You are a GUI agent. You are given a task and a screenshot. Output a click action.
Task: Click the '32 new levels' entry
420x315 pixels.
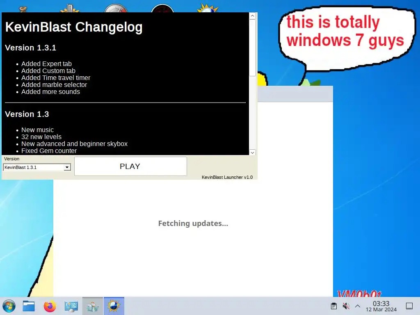(x=41, y=137)
